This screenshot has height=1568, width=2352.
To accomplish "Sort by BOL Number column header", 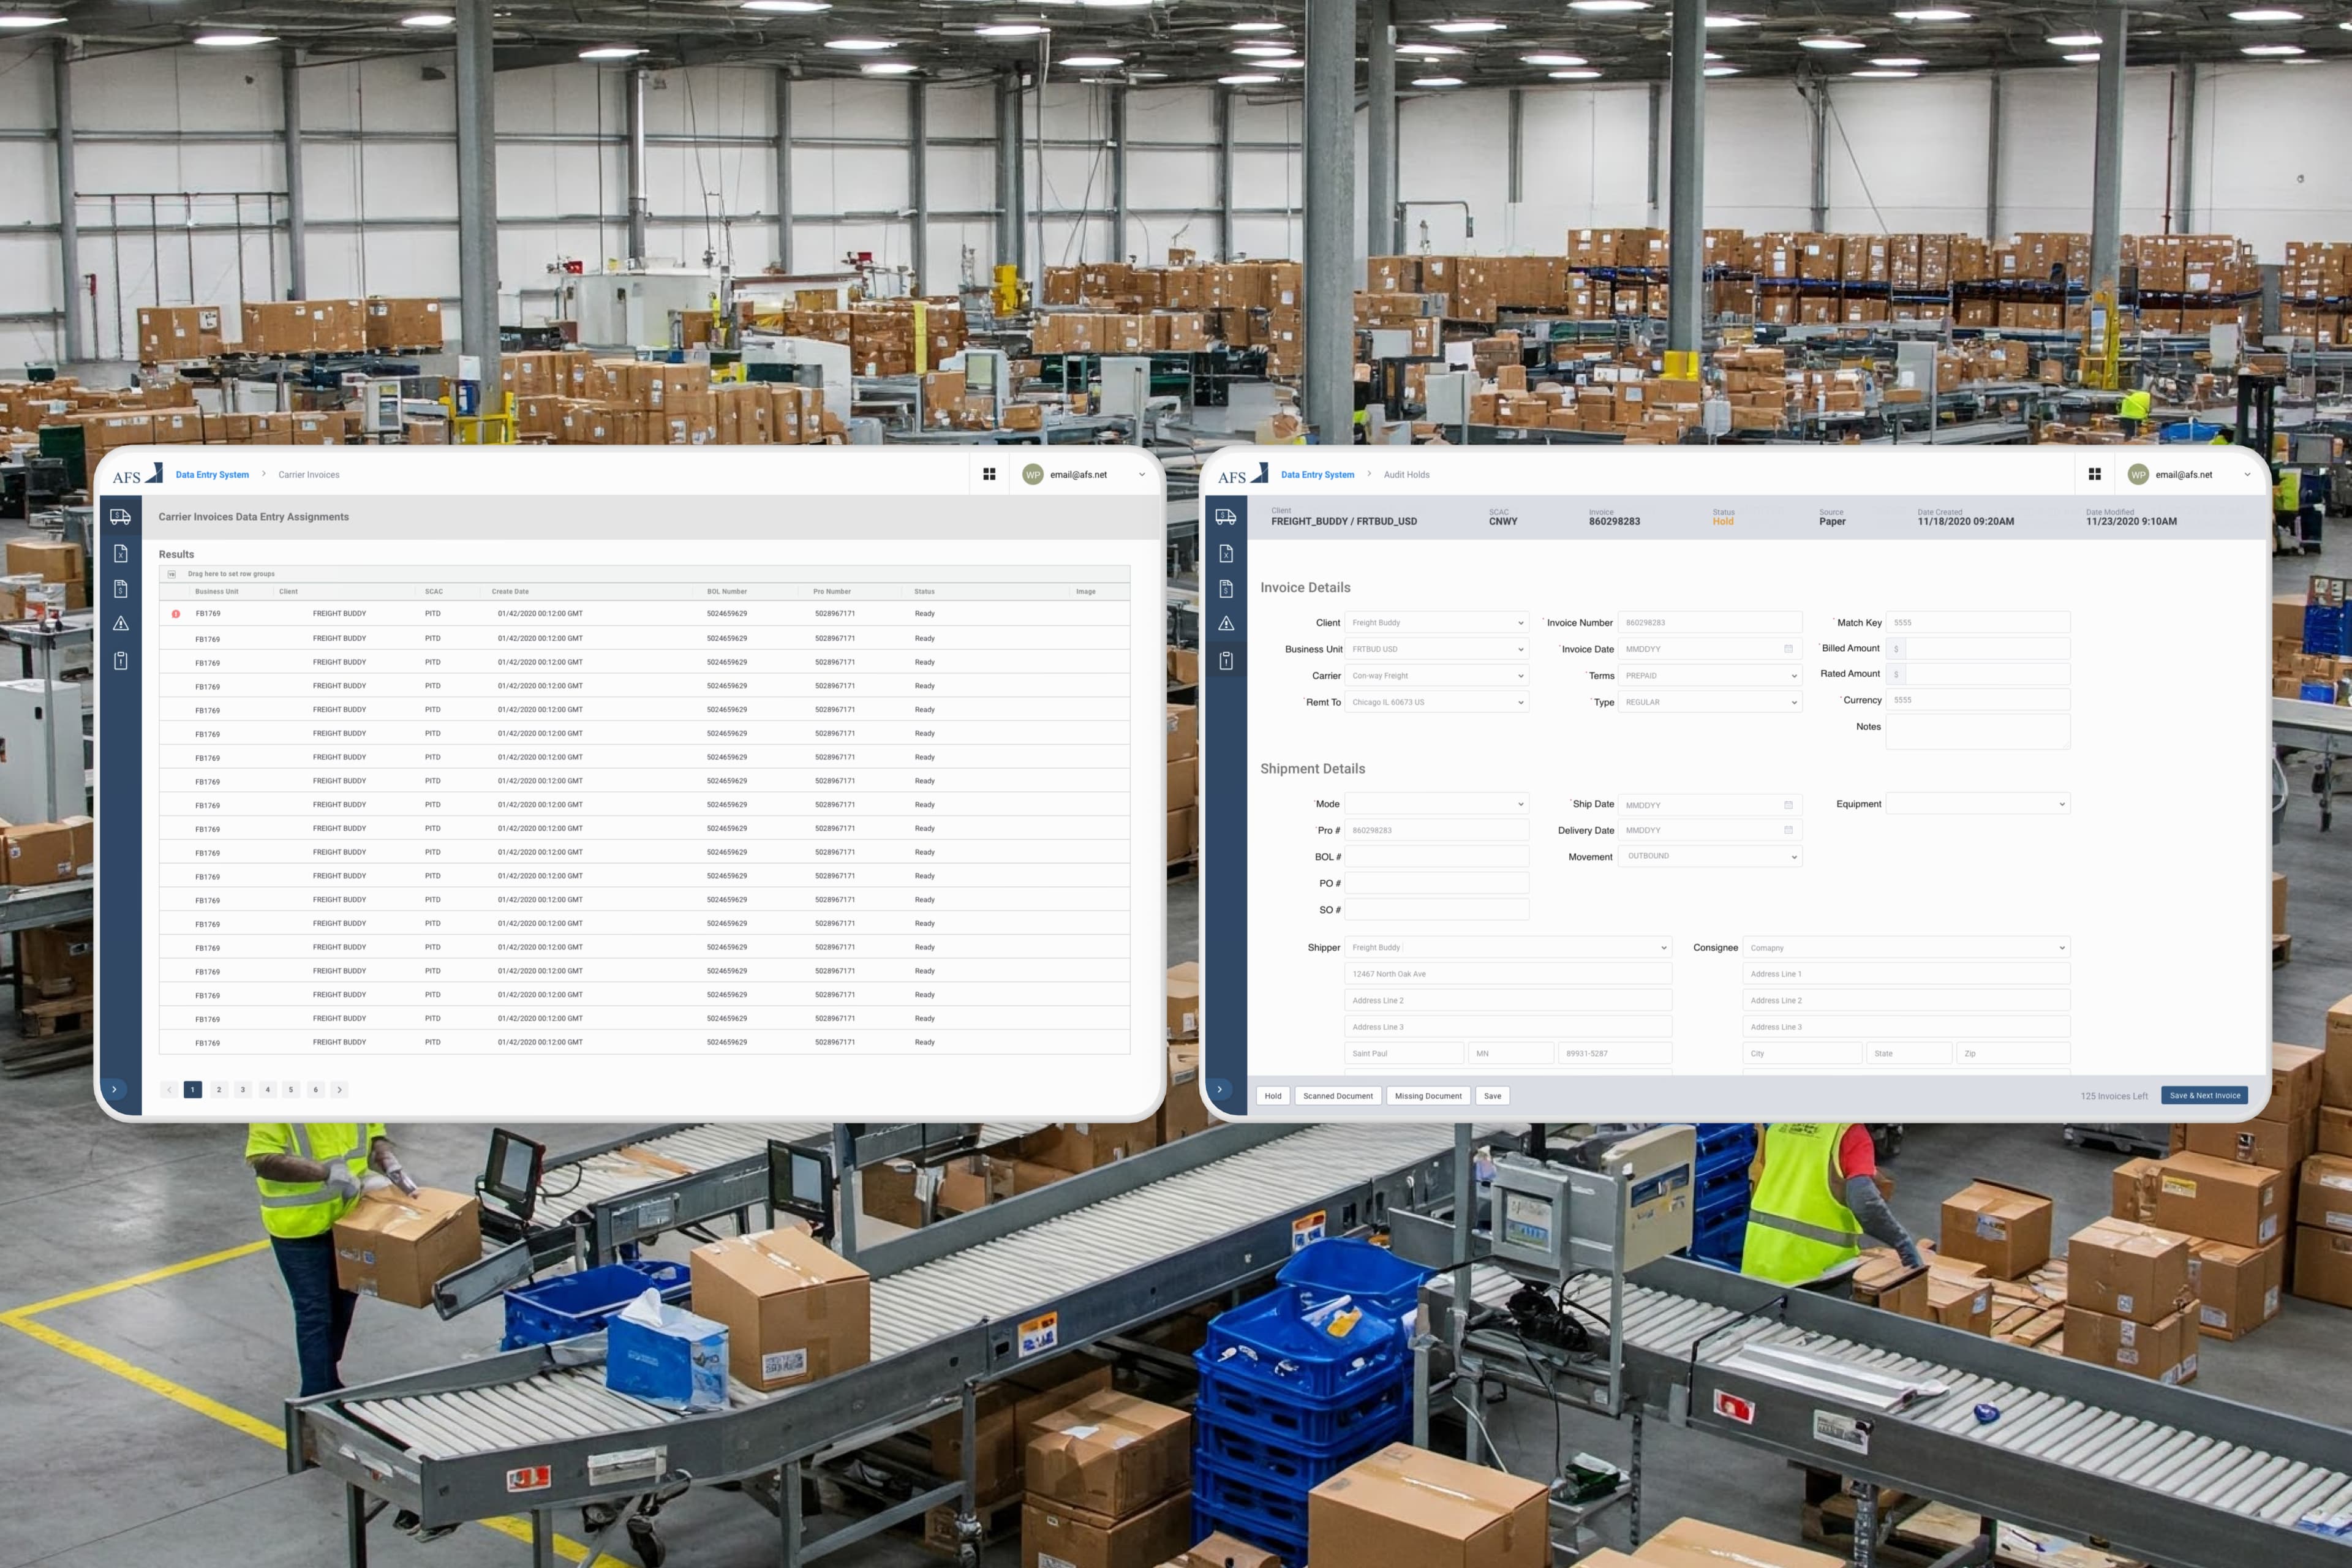I will tap(727, 592).
